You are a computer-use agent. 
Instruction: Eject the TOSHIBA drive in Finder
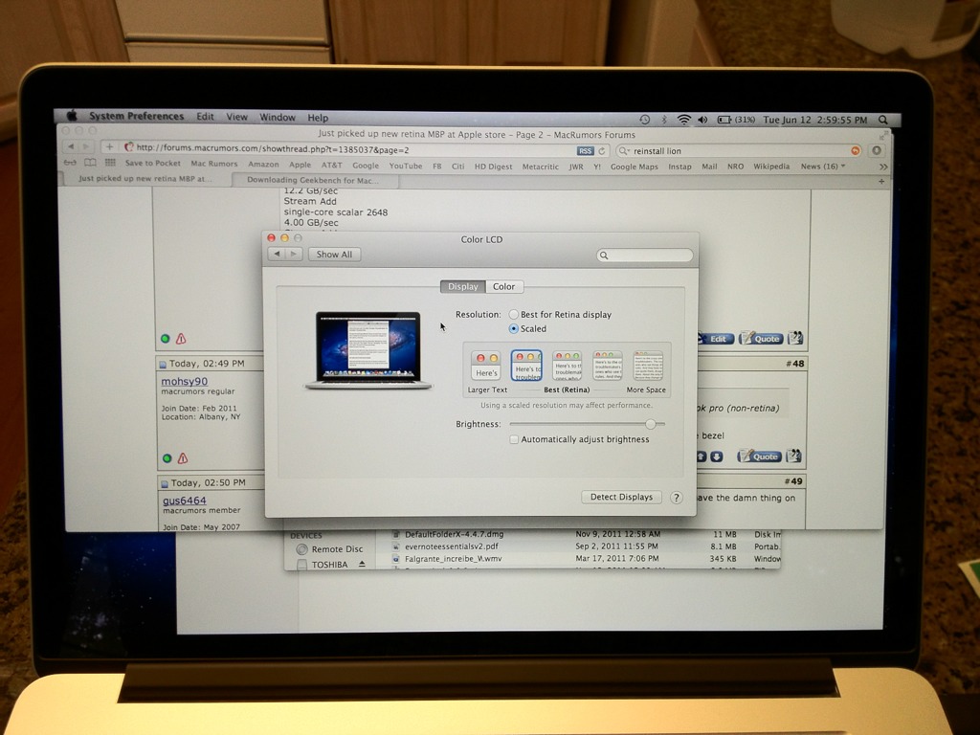pos(362,564)
